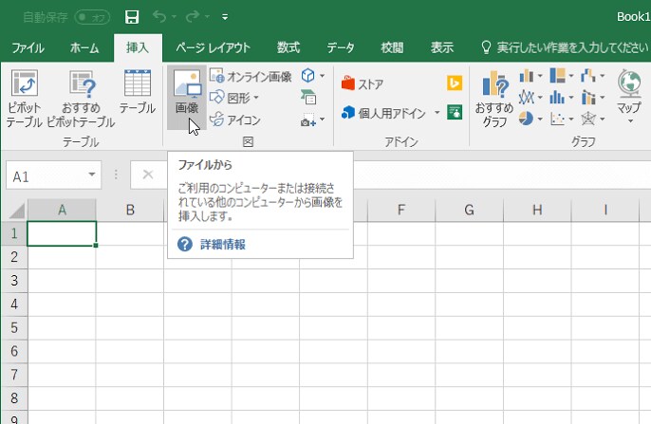This screenshot has height=424, width=651.
Task: Select row 5 header
Action: click(14, 328)
